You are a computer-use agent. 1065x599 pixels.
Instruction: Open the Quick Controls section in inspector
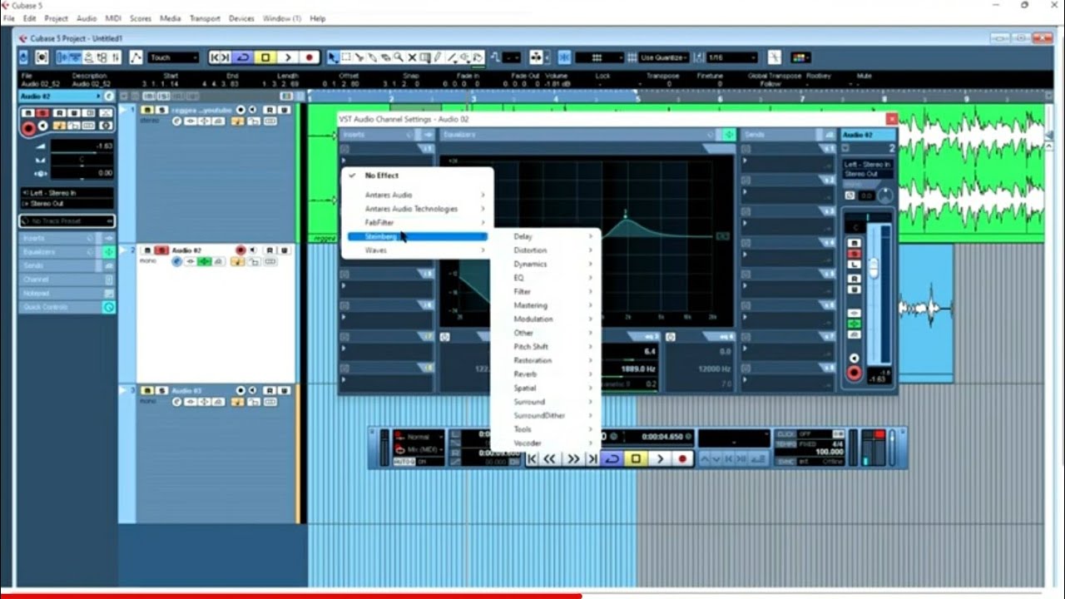point(67,307)
